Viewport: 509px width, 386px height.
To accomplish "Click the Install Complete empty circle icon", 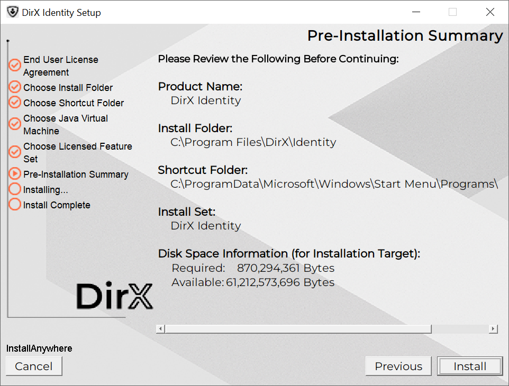I will [15, 205].
